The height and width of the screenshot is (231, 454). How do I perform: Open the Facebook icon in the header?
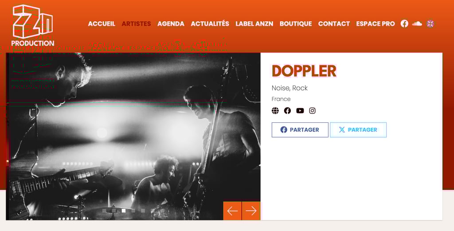(404, 24)
